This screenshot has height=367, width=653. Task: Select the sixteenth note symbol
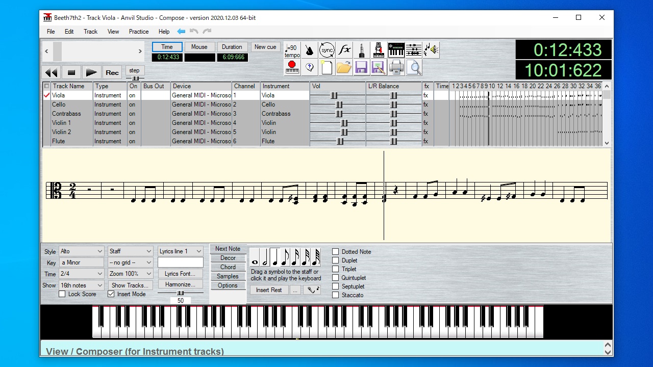pyautogui.click(x=295, y=257)
